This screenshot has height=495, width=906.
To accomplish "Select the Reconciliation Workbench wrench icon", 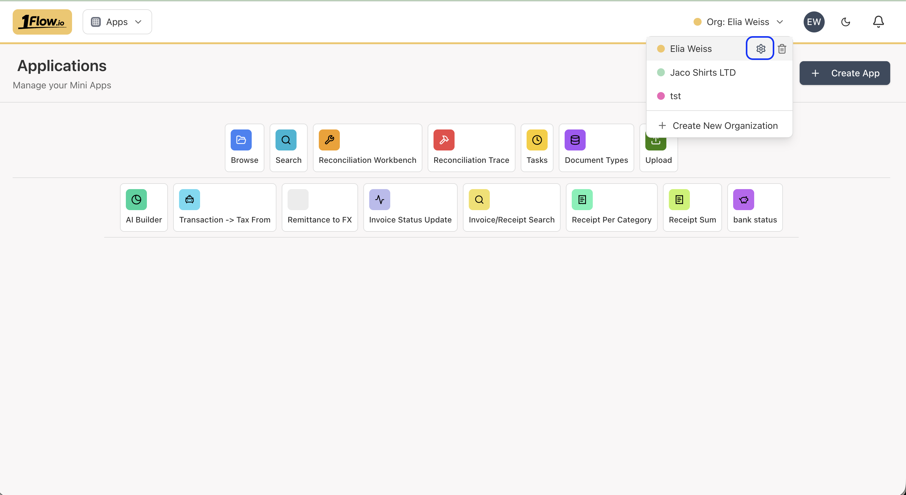I will coord(329,140).
